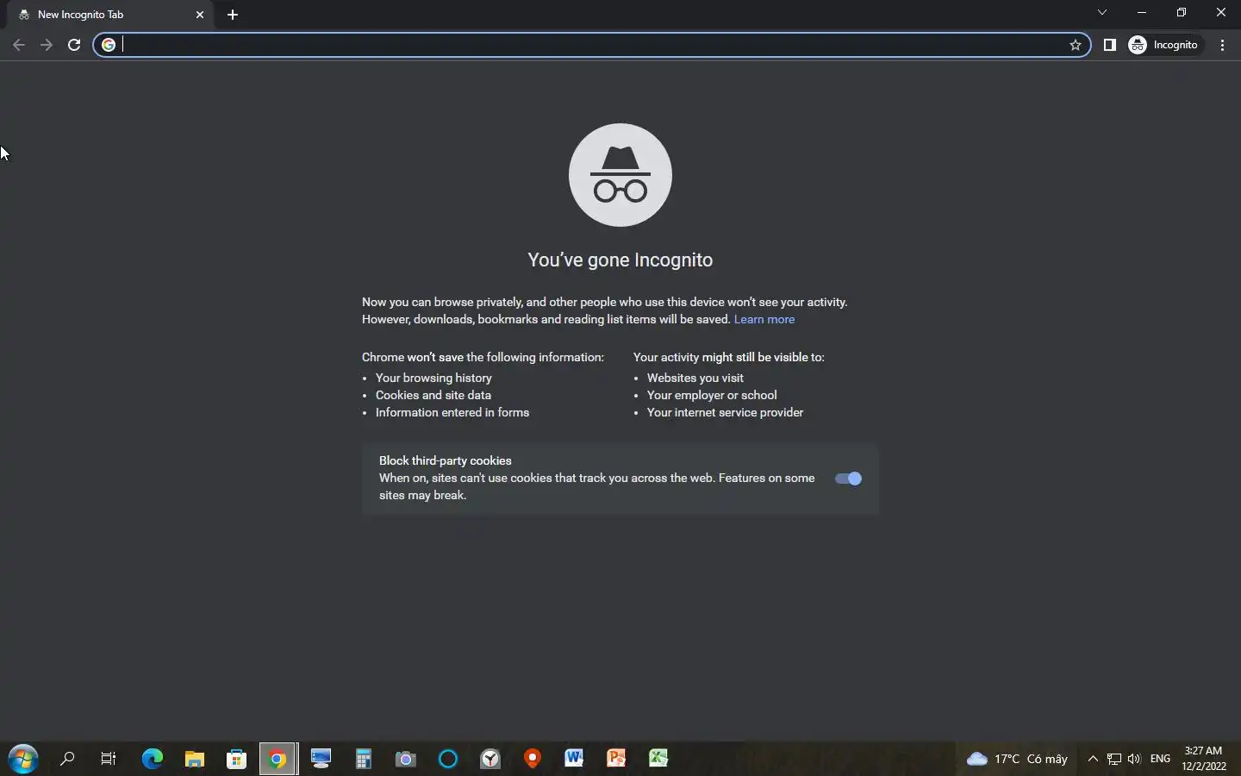Click the network icon in tray
The image size is (1241, 776).
tap(1114, 759)
